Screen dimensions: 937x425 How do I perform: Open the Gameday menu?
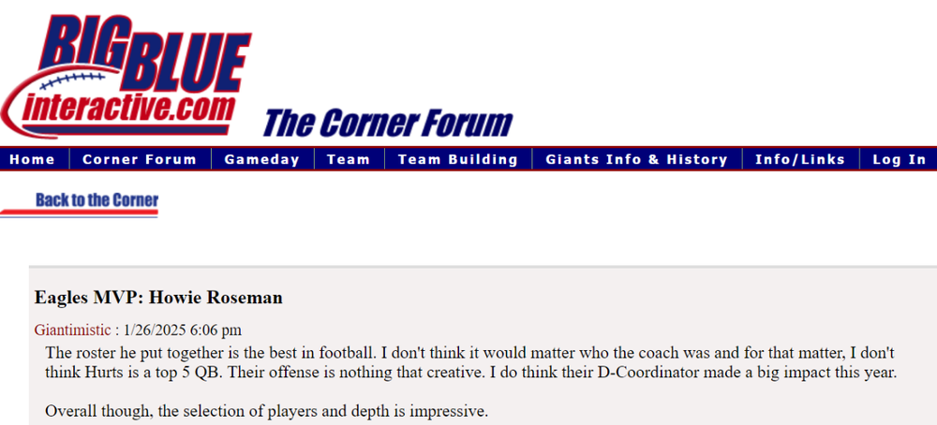pos(261,159)
